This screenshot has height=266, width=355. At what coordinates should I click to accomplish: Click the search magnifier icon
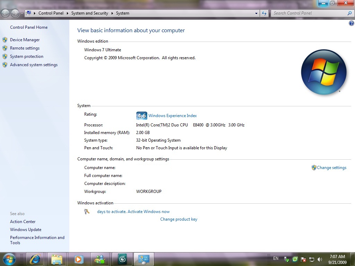[350, 13]
